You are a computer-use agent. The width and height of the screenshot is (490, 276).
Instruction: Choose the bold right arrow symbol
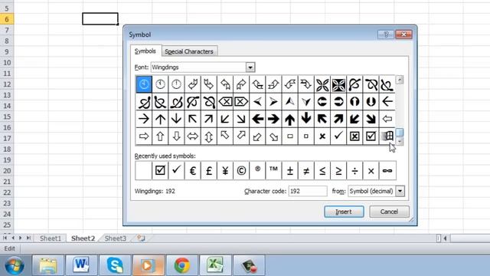(x=274, y=119)
